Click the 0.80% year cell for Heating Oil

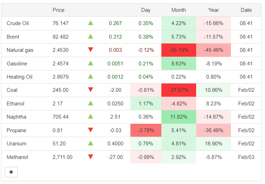[x=214, y=77]
